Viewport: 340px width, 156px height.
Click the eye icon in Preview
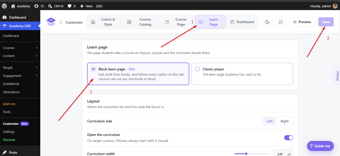pyautogui.click(x=295, y=22)
